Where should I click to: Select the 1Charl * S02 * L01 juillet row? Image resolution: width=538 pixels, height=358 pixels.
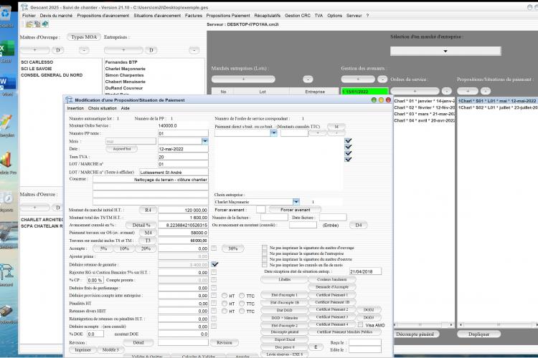[498, 107]
